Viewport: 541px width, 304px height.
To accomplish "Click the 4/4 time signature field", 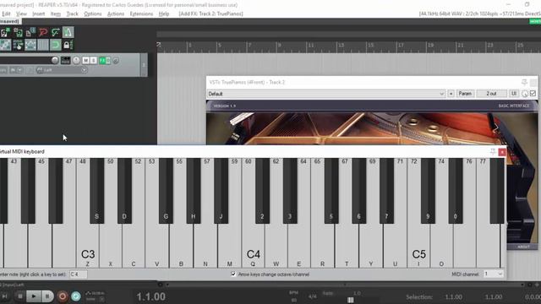I will click(313, 296).
